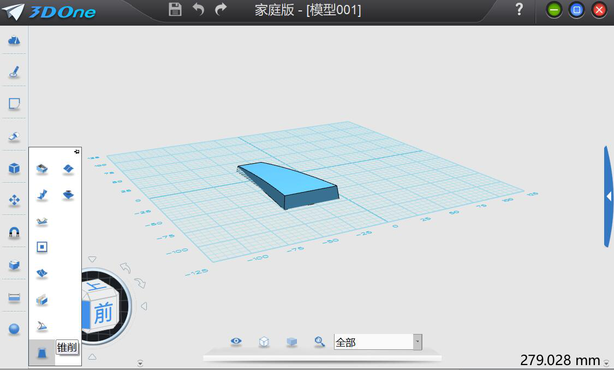Toggle shaded solid cube display mode
Image resolution: width=614 pixels, height=370 pixels.
point(291,342)
